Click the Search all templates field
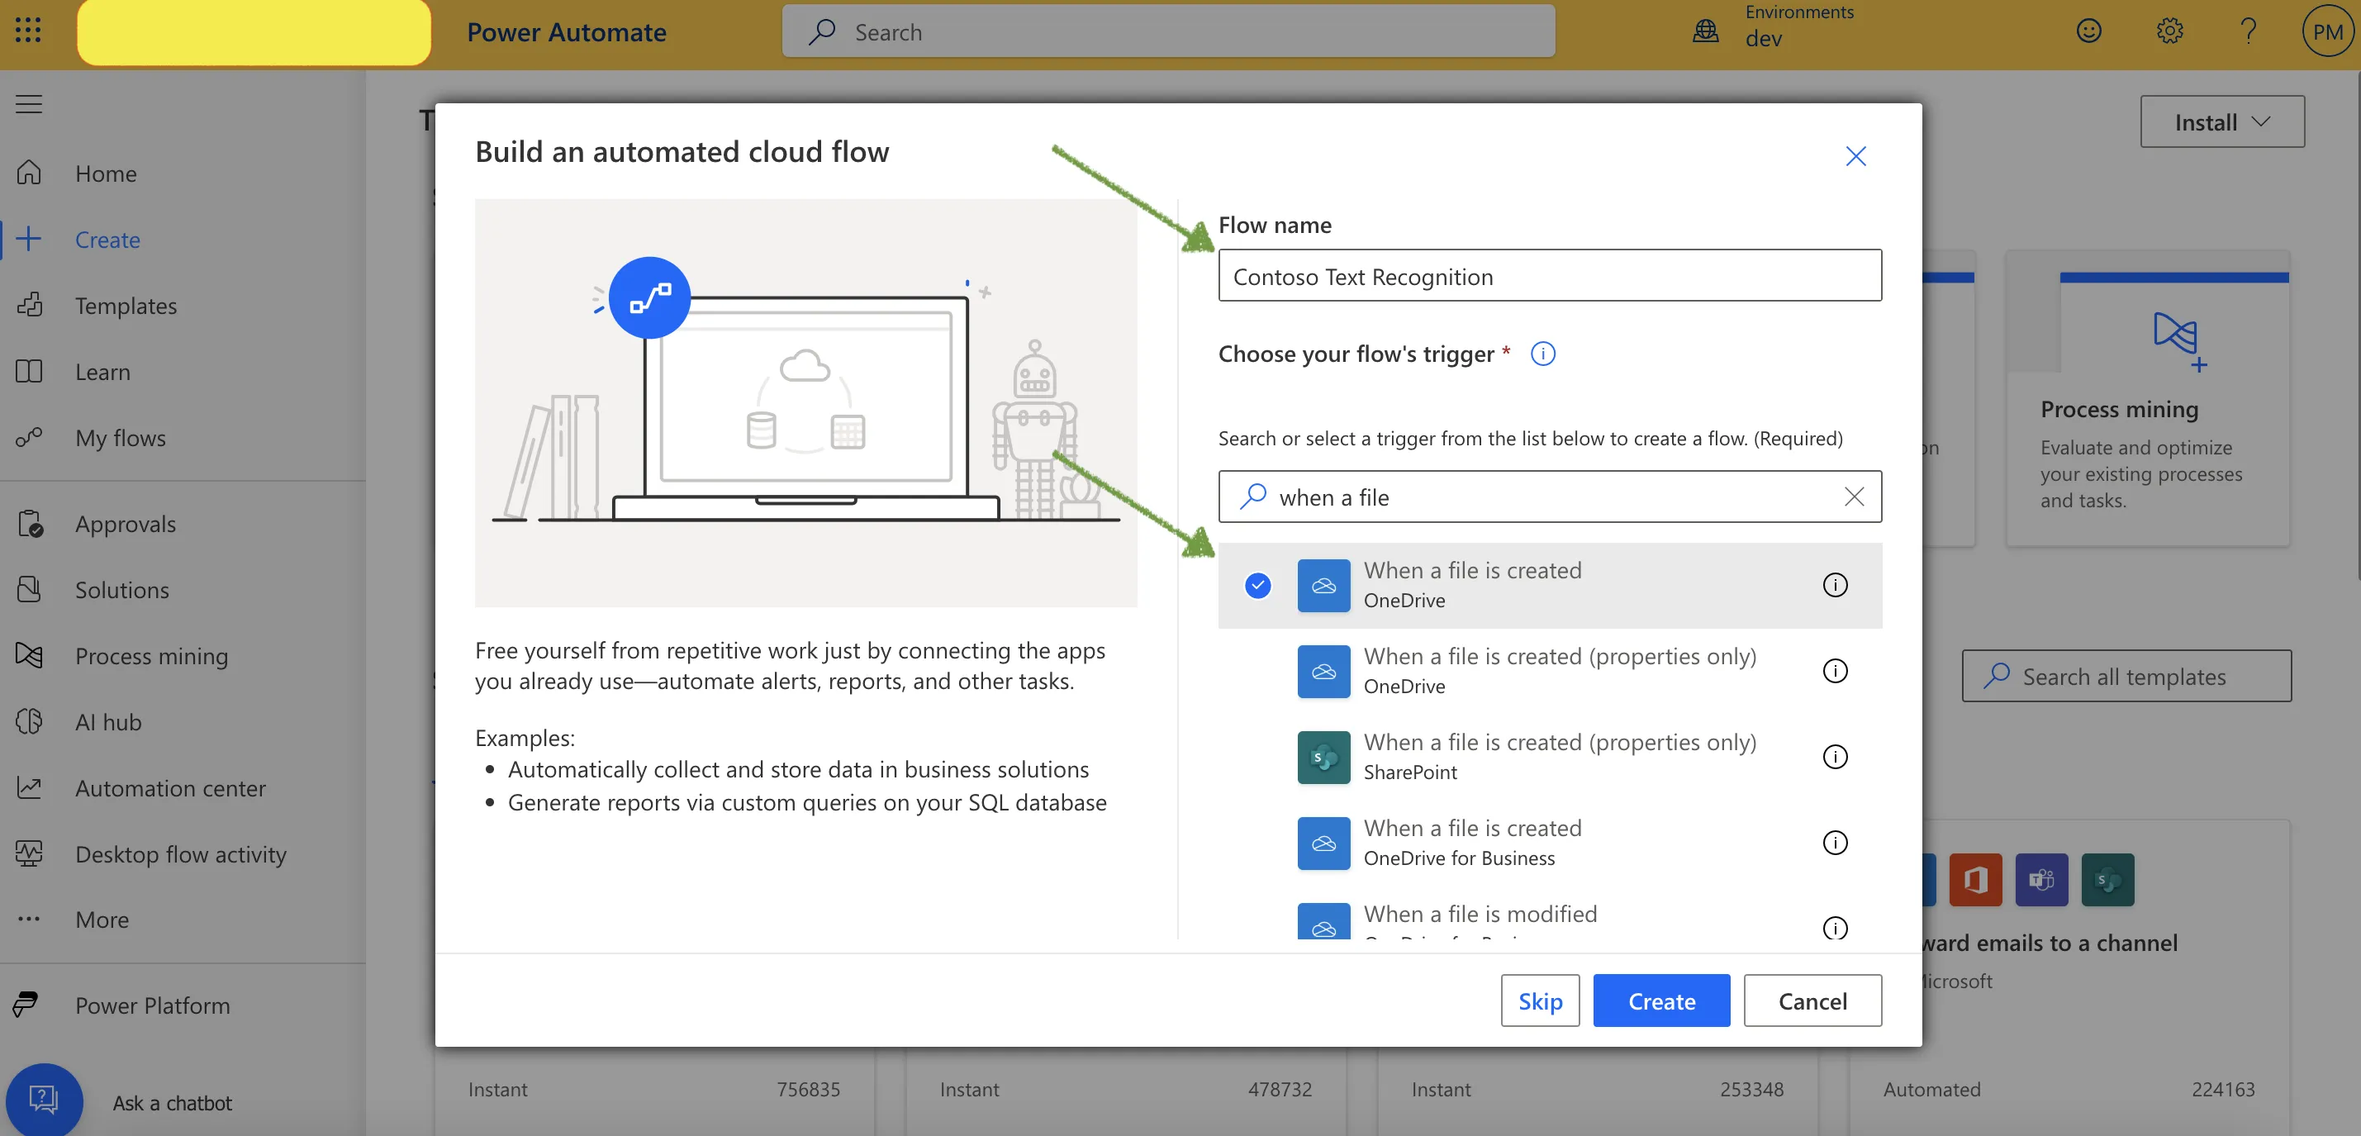This screenshot has width=2361, height=1136. pyautogui.click(x=2126, y=677)
